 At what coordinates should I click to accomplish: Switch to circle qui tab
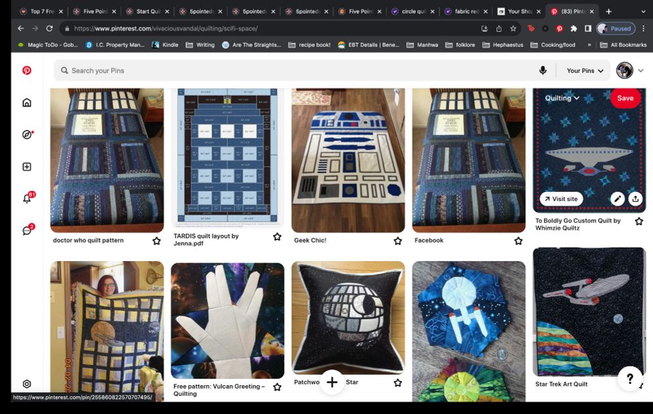[413, 11]
